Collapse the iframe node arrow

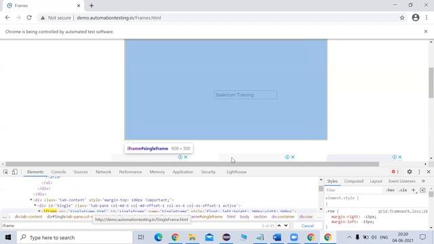pos(39,211)
